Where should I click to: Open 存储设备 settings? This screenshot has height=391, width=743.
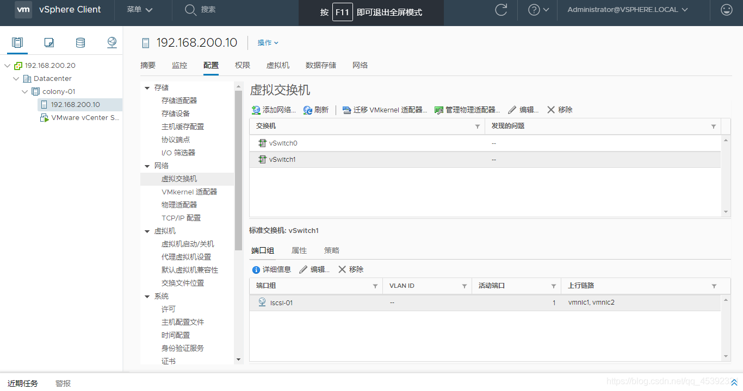[176, 113]
